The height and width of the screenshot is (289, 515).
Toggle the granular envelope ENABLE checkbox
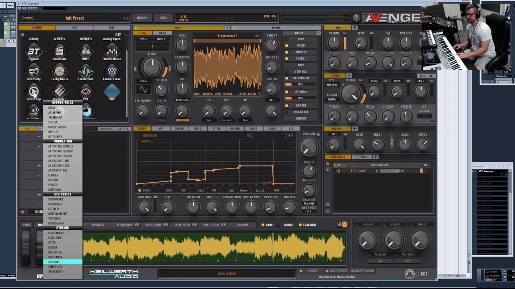[140, 190]
